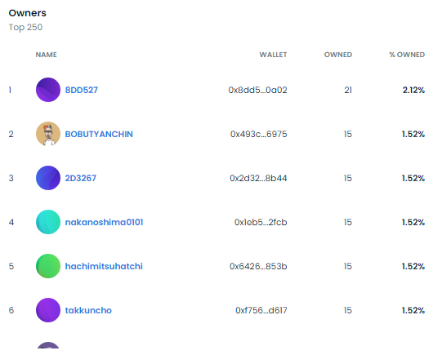The width and height of the screenshot is (442, 355).
Task: Open hachimitsuhatchi's green avatar
Action: (x=48, y=266)
